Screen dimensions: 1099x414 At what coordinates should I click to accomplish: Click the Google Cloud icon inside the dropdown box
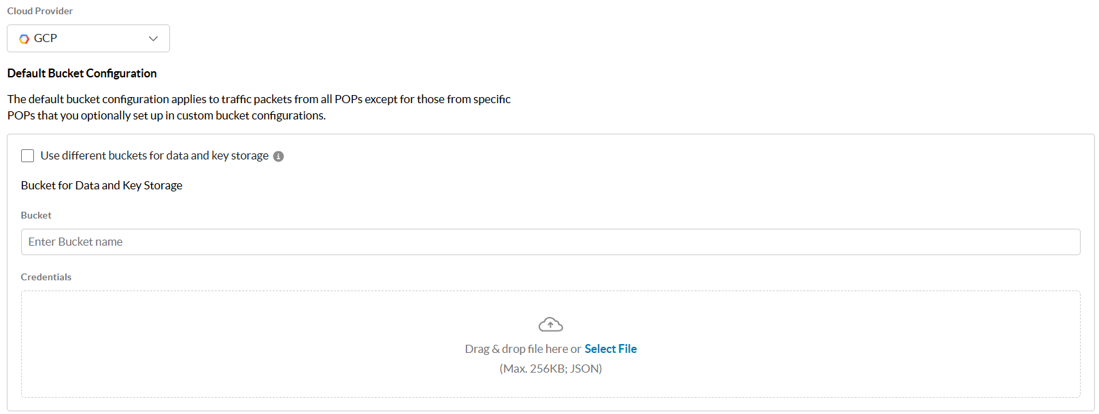(22, 38)
